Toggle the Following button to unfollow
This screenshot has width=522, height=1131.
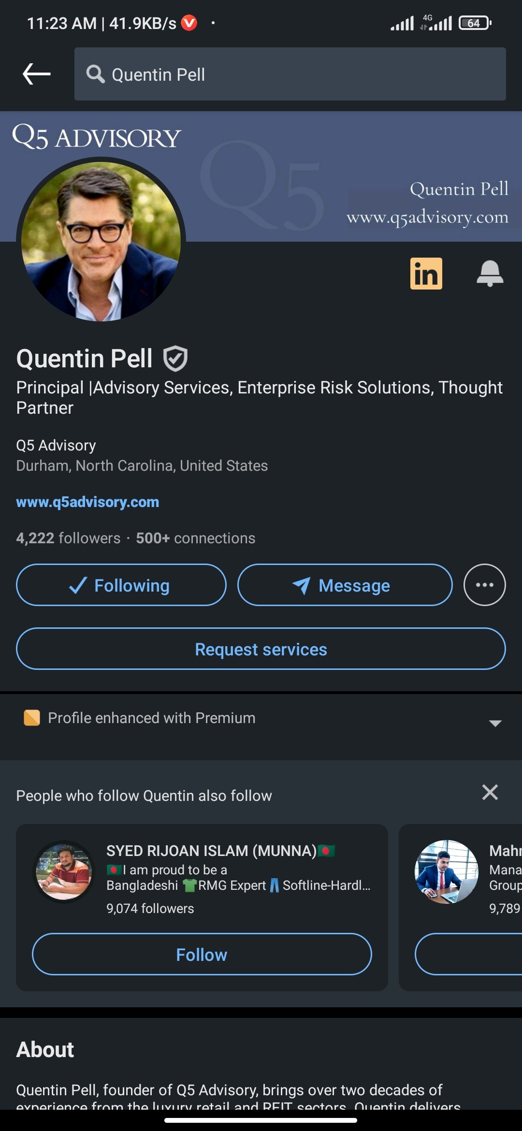coord(121,585)
